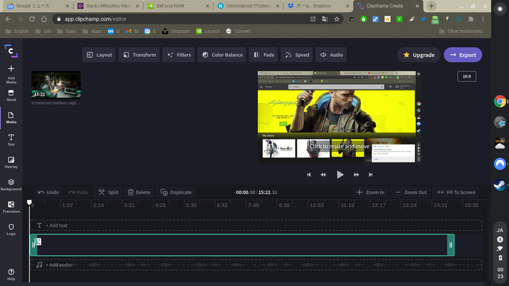Open the Filters panel
Viewport: 509px width, 286px height.
point(179,55)
